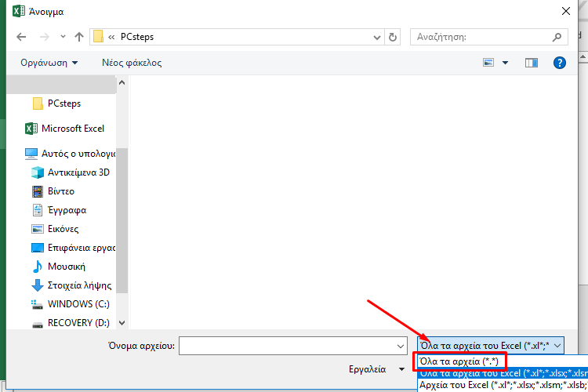Go back with the left arrow
588x392 pixels.
(x=21, y=37)
